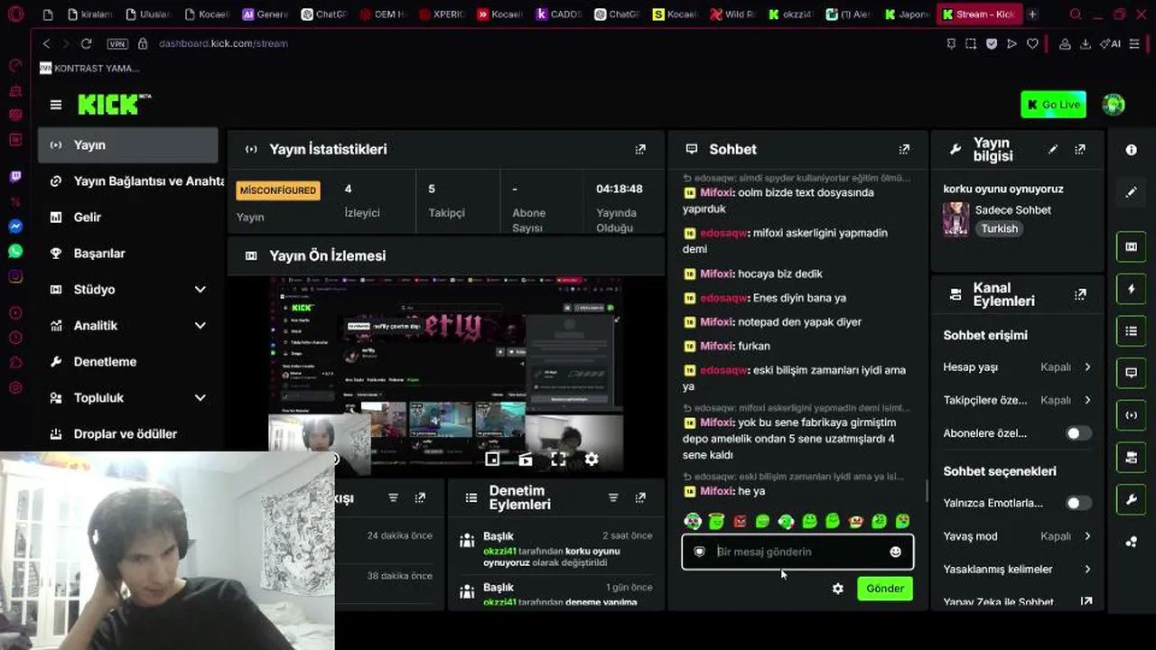Click the Yayın Ön İzlemesi heading
The width and height of the screenshot is (1156, 650).
[327, 256]
